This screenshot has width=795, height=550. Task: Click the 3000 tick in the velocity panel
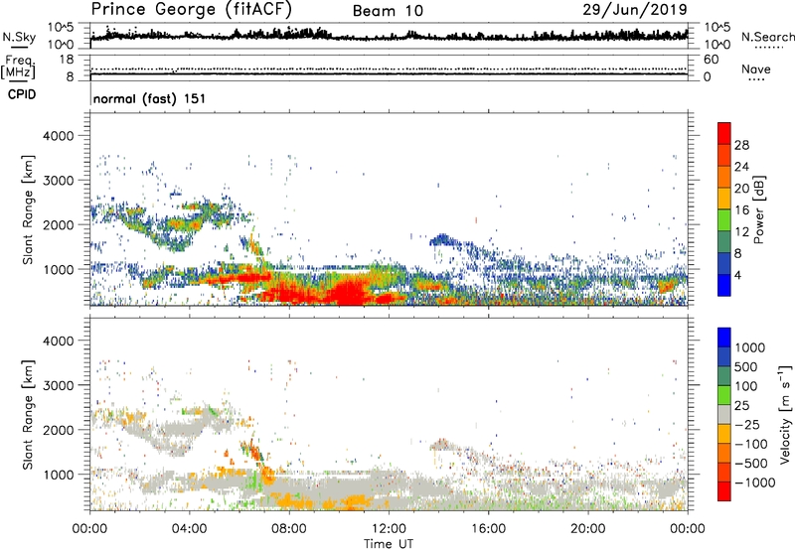(x=58, y=385)
